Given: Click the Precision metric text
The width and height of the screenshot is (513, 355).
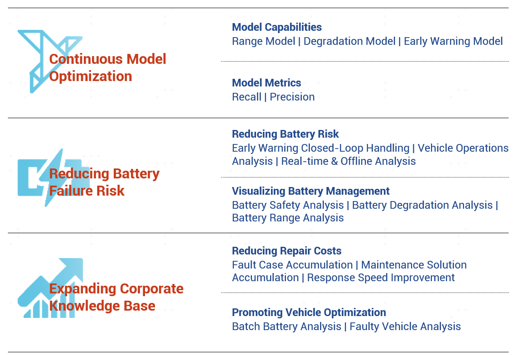Looking at the screenshot, I should pyautogui.click(x=292, y=97).
